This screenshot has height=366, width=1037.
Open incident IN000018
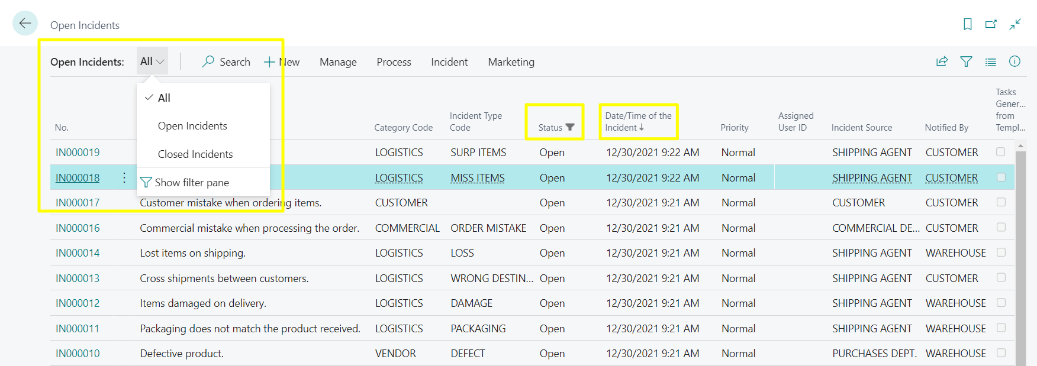[78, 178]
